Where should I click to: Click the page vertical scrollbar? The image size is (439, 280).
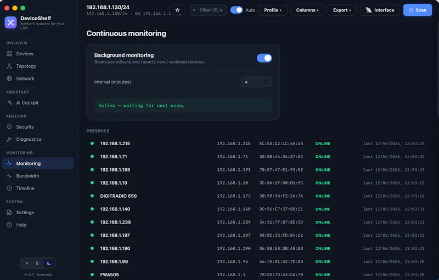(437, 70)
